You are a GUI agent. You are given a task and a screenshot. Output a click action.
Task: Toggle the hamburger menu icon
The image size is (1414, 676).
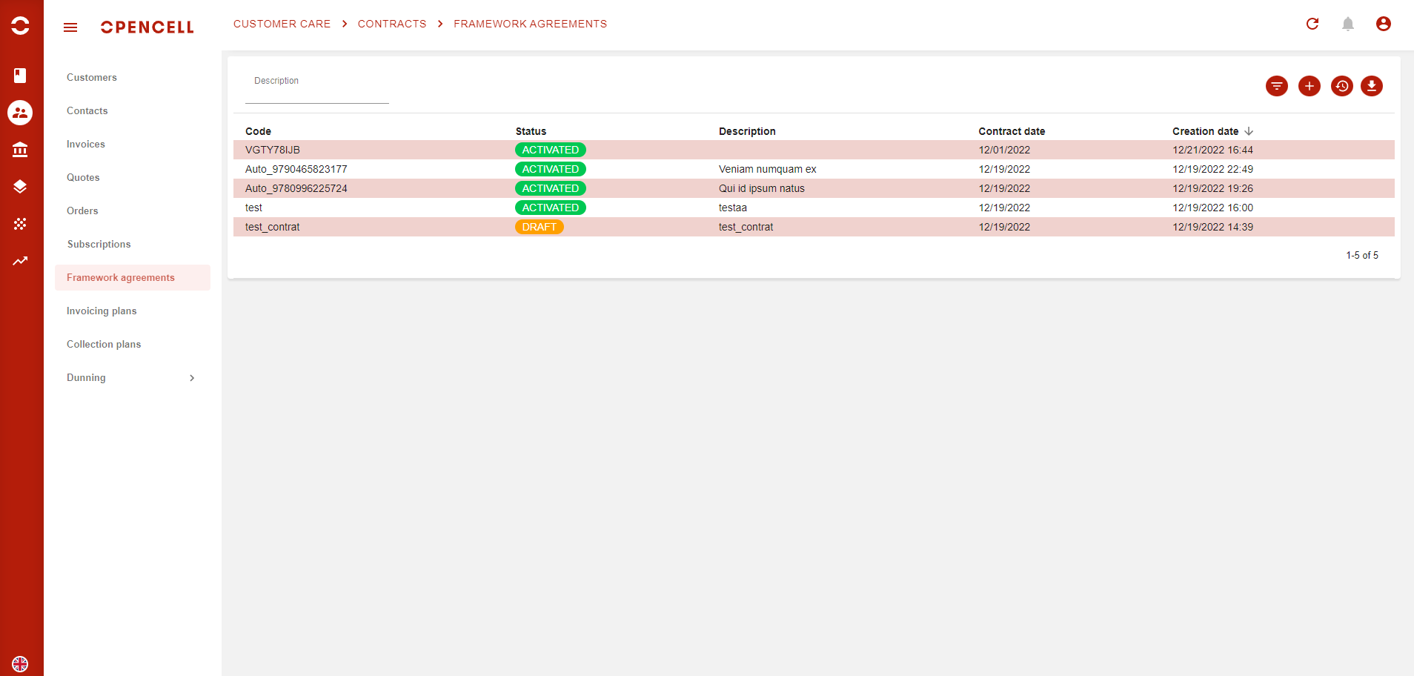70,27
